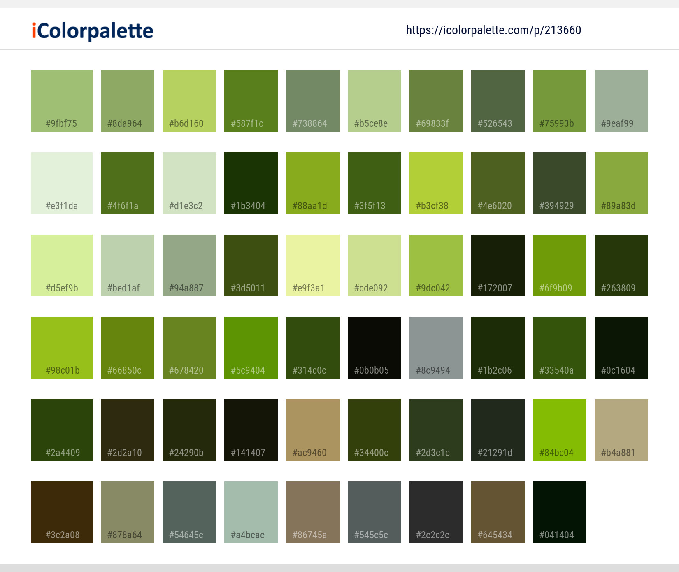Choose the #587f1c green swatch
Image resolution: width=679 pixels, height=572 pixels.
(251, 101)
